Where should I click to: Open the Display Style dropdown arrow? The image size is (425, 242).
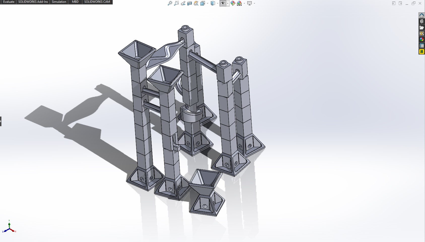(x=218, y=3)
